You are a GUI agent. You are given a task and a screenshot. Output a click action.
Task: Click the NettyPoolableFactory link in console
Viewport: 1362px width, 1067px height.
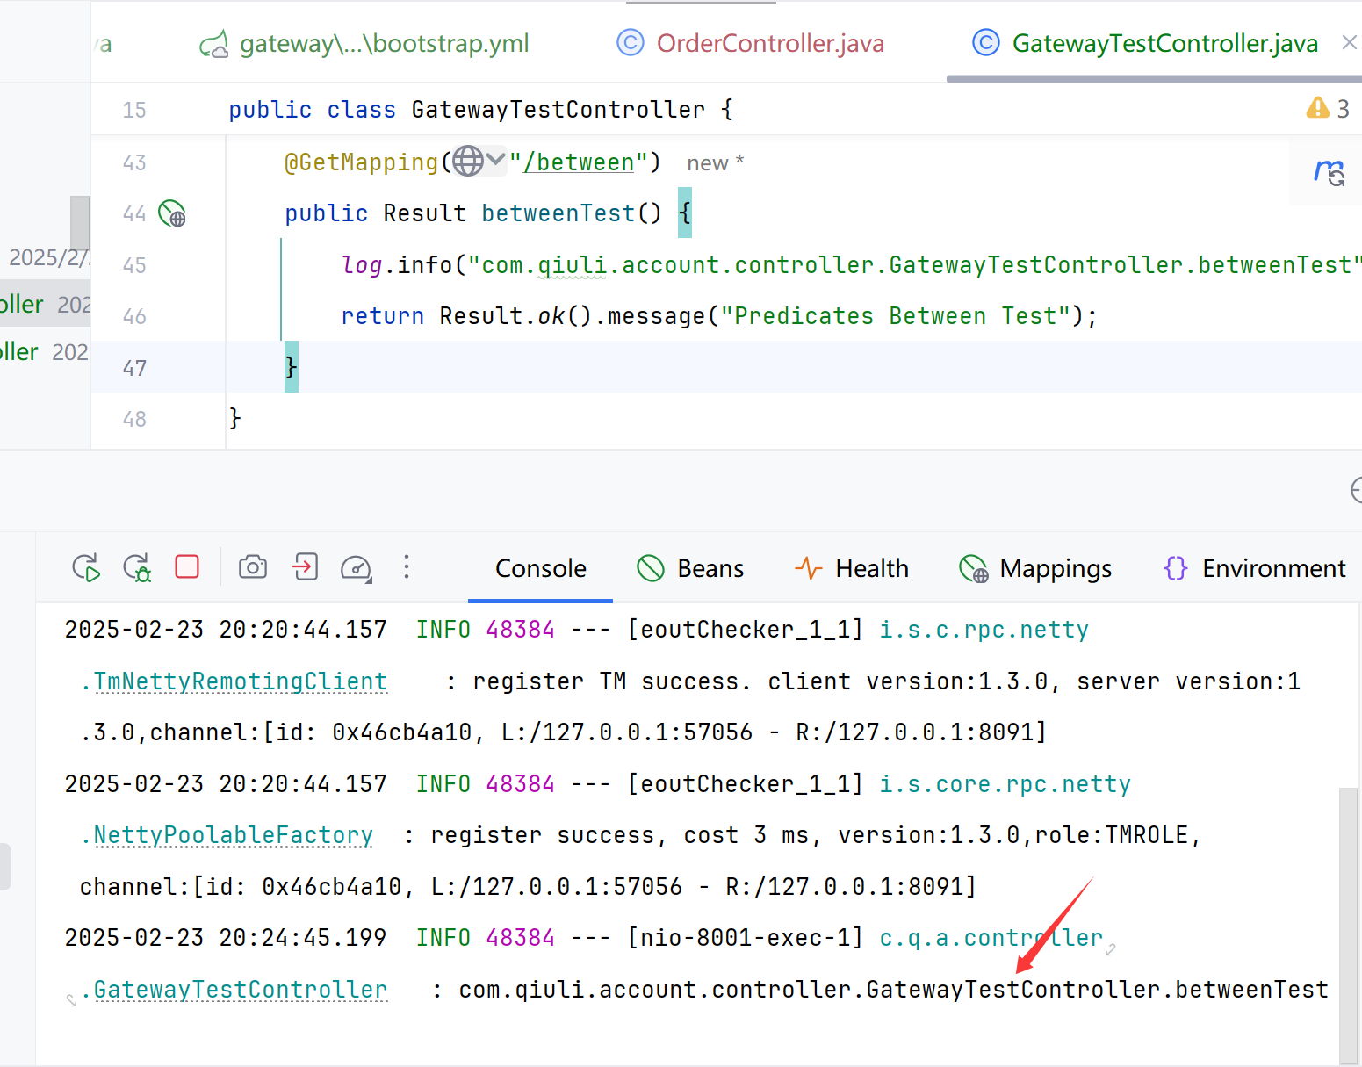tap(233, 835)
